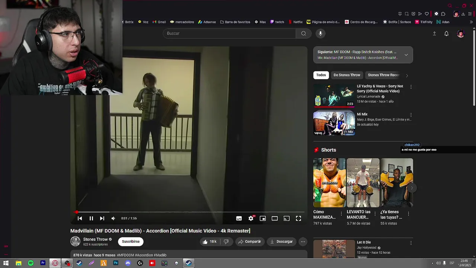Skip back with the previous track button
Screen dimensions: 476x268
(x=80, y=218)
